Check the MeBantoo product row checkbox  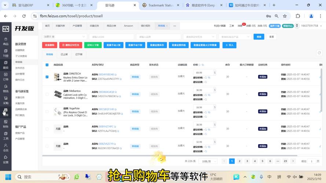[47, 94]
